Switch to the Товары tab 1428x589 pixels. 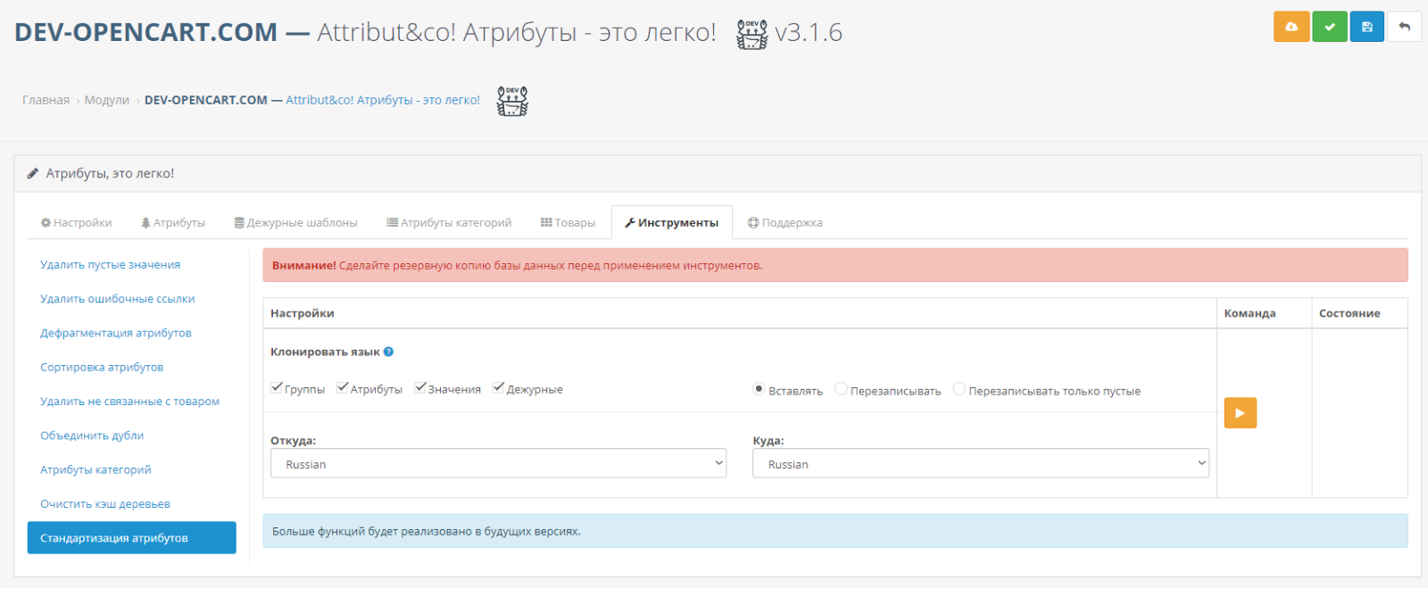568,222
